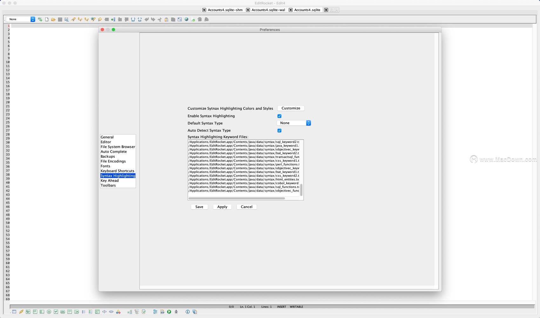Viewport: 540px width, 318px height.
Task: Select Auto Complete preferences category
Action: tap(118, 152)
